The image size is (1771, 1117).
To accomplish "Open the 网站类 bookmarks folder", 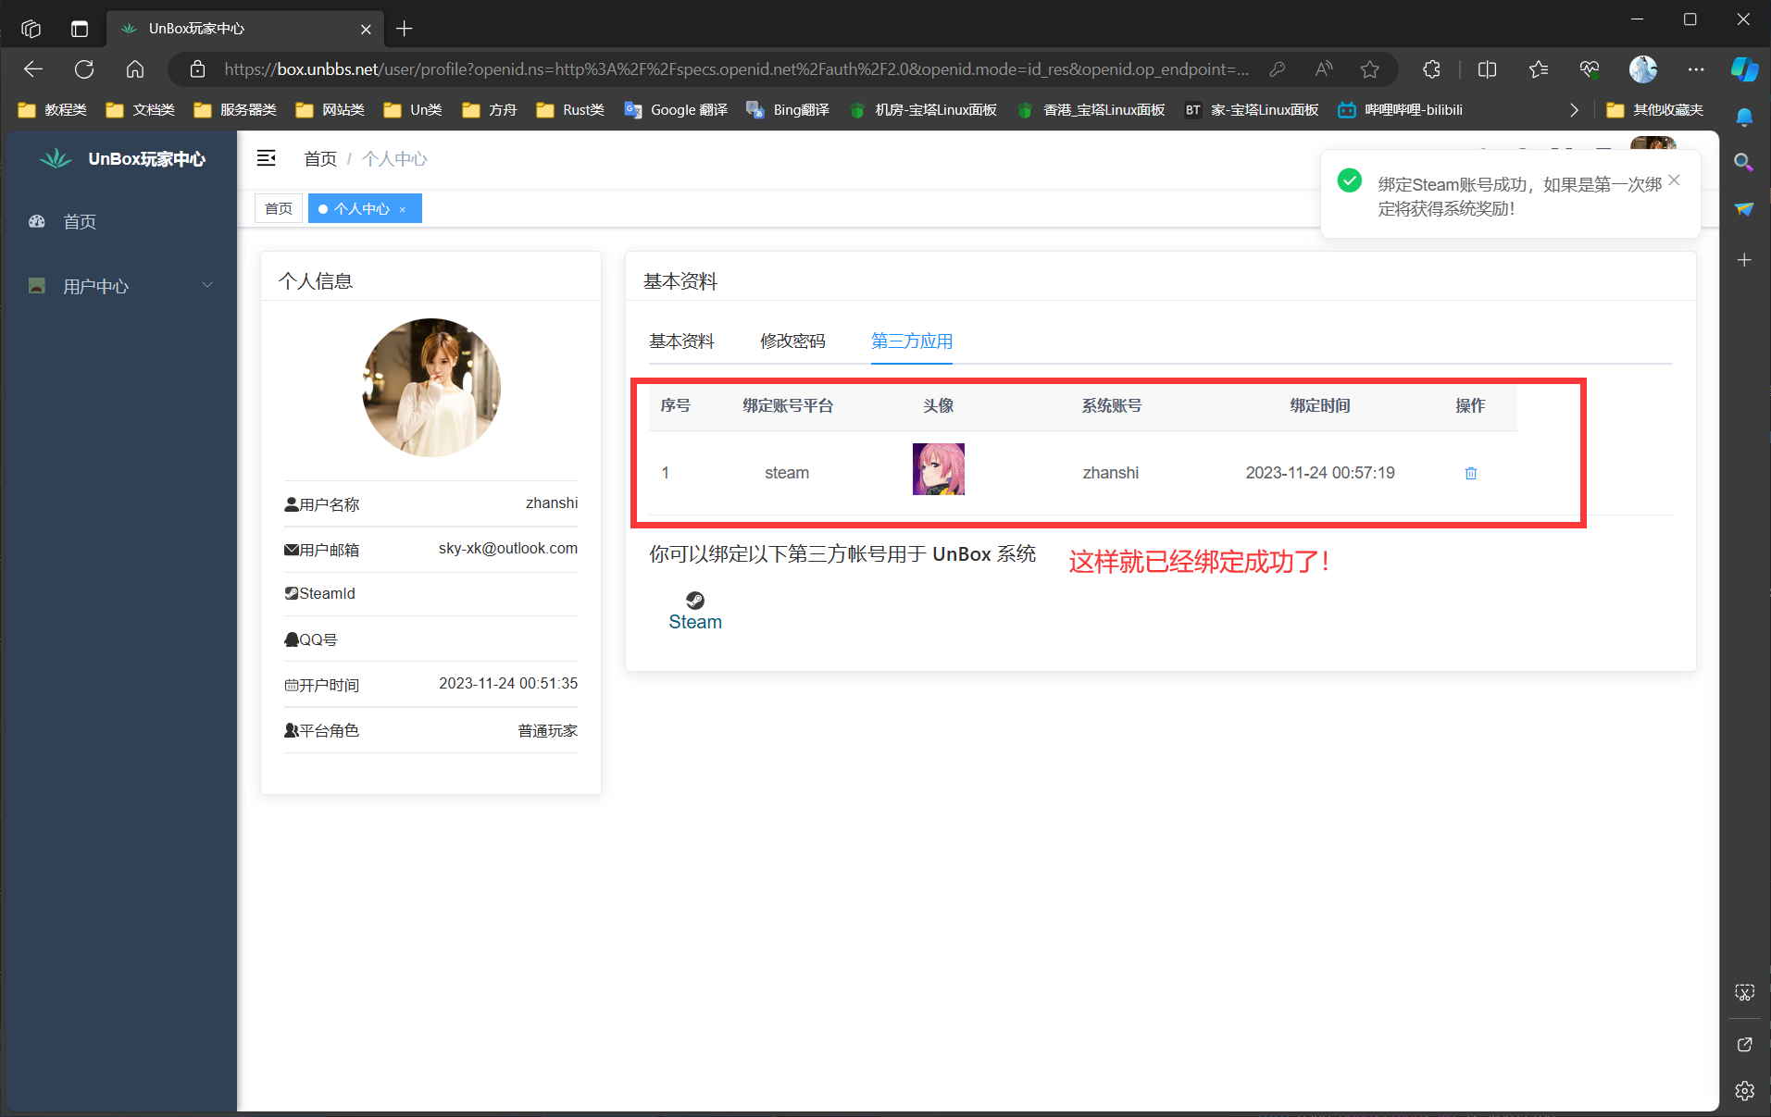I will pos(331,110).
